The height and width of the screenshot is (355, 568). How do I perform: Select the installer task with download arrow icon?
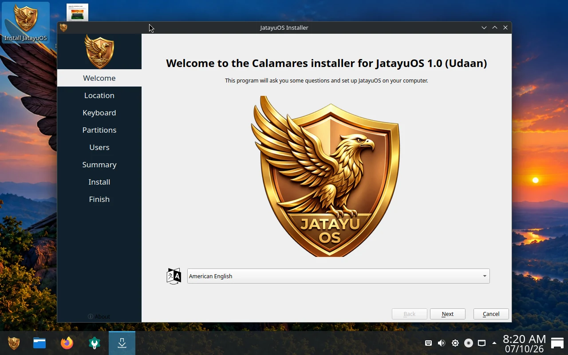[x=122, y=343]
